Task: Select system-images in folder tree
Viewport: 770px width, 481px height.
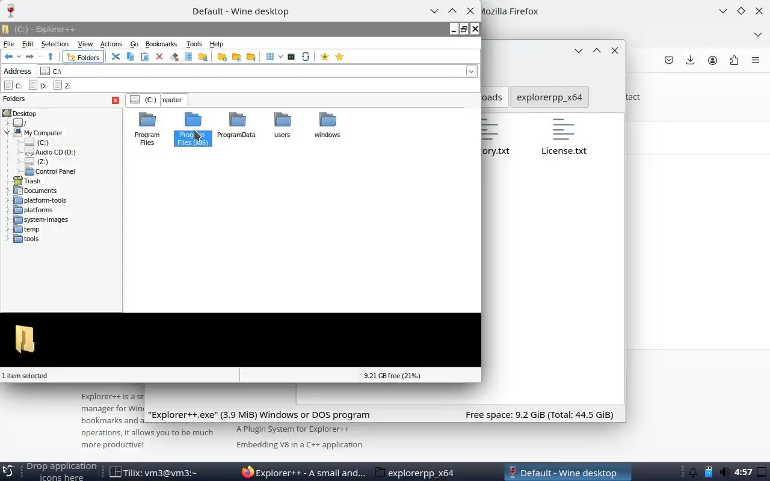Action: pos(46,219)
